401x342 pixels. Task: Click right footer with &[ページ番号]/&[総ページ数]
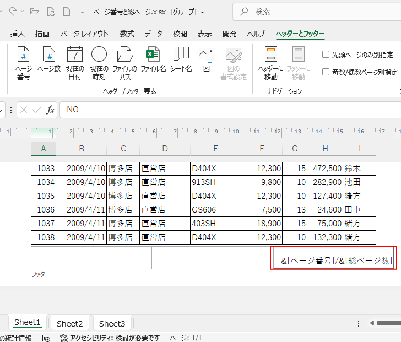click(x=333, y=258)
